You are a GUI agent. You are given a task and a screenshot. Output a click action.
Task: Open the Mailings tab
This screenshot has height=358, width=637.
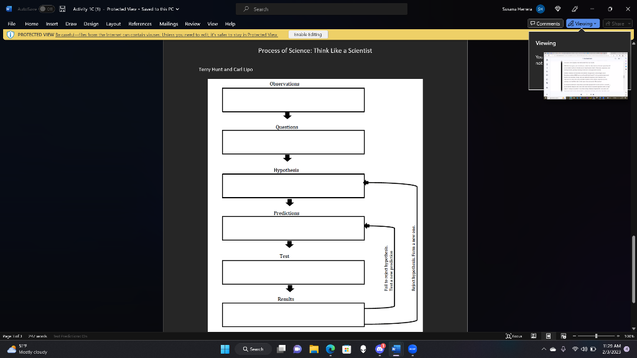click(169, 24)
